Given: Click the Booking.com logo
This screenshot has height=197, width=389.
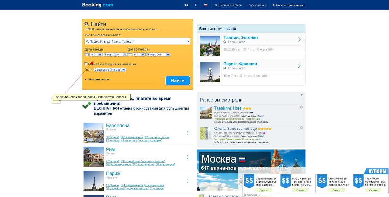Looking at the screenshot, I should (x=97, y=5).
